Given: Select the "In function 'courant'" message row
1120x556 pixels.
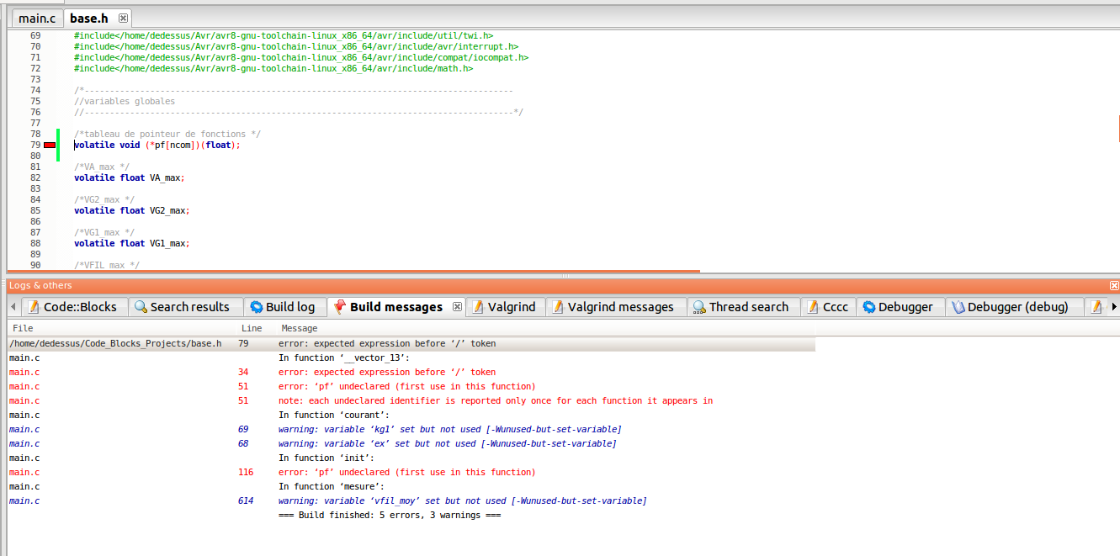Looking at the screenshot, I should tap(411, 415).
